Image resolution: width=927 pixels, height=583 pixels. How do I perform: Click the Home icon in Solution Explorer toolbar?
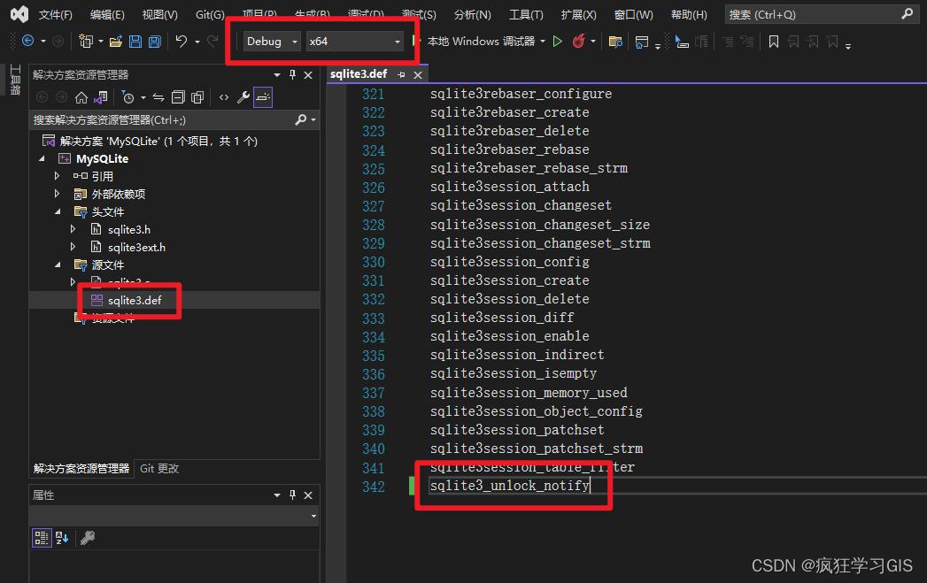pyautogui.click(x=81, y=97)
